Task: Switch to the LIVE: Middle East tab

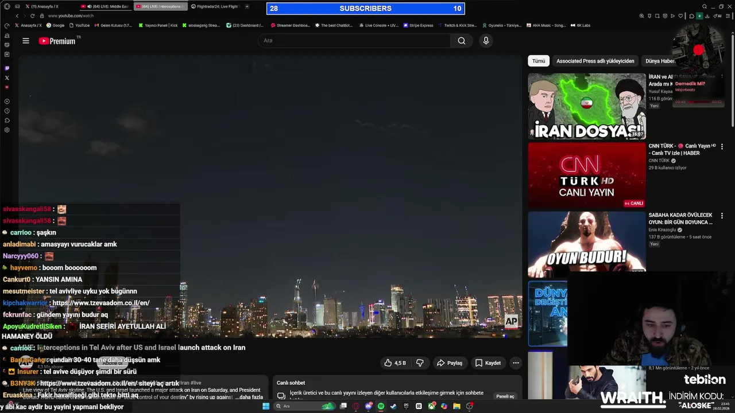Action: [x=106, y=6]
